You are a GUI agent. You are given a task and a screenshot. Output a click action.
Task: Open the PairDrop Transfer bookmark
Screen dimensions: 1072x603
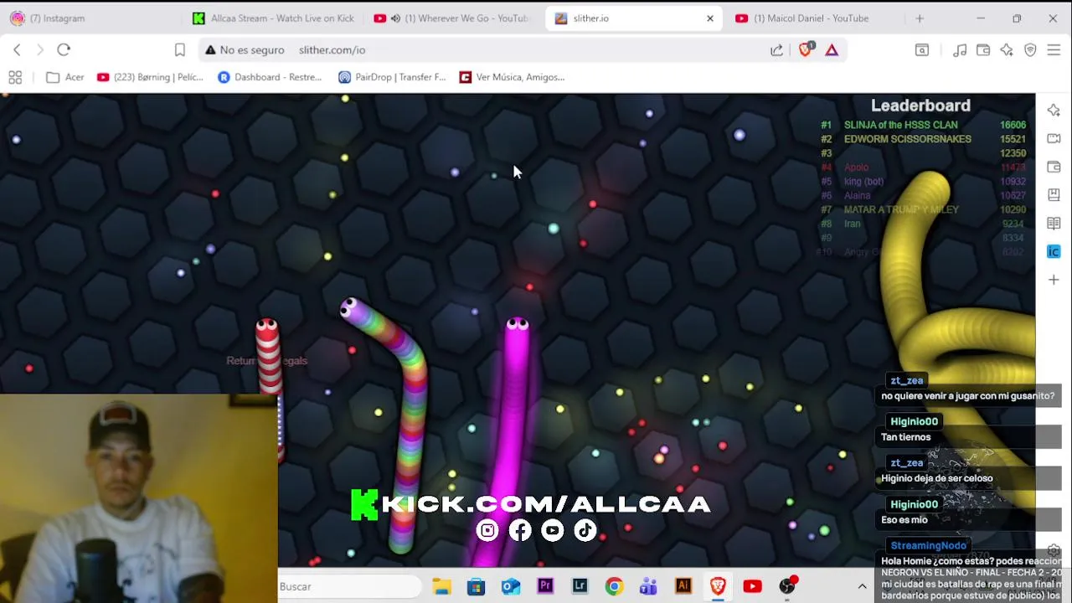392,77
